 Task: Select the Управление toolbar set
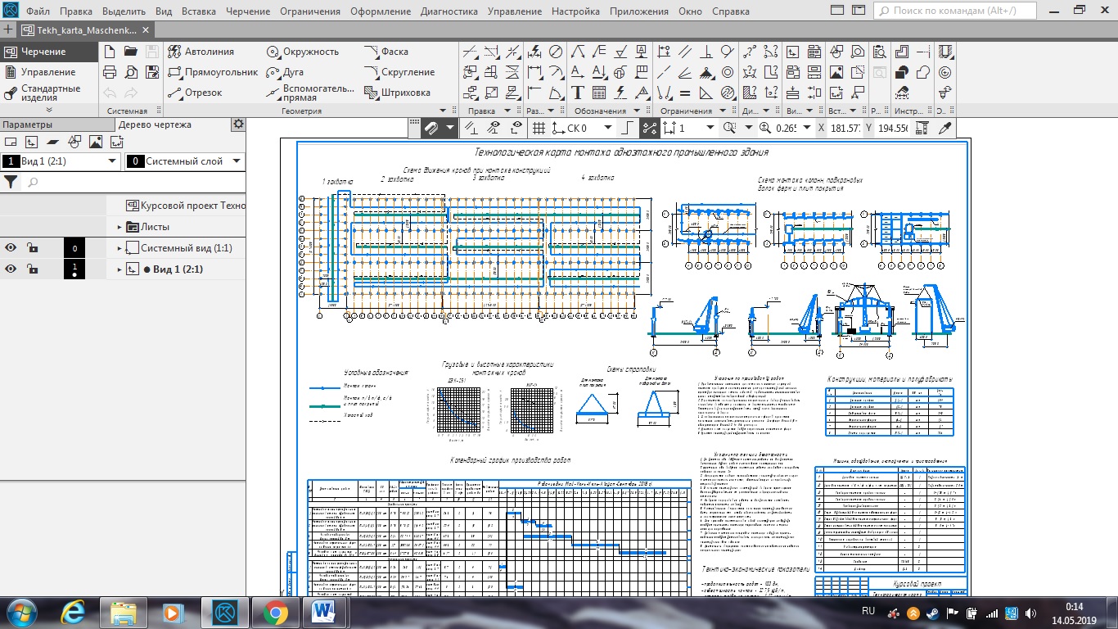coord(48,72)
